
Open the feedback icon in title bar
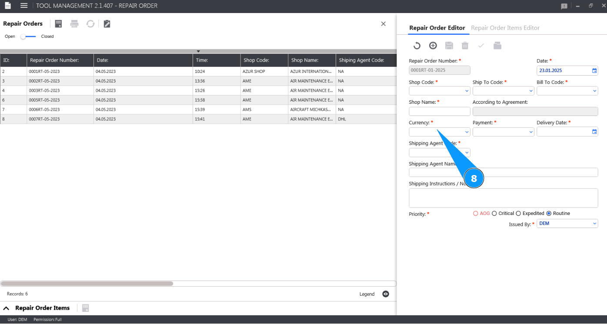(x=564, y=6)
